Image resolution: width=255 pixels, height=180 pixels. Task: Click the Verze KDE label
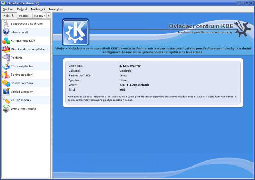coord(76,66)
